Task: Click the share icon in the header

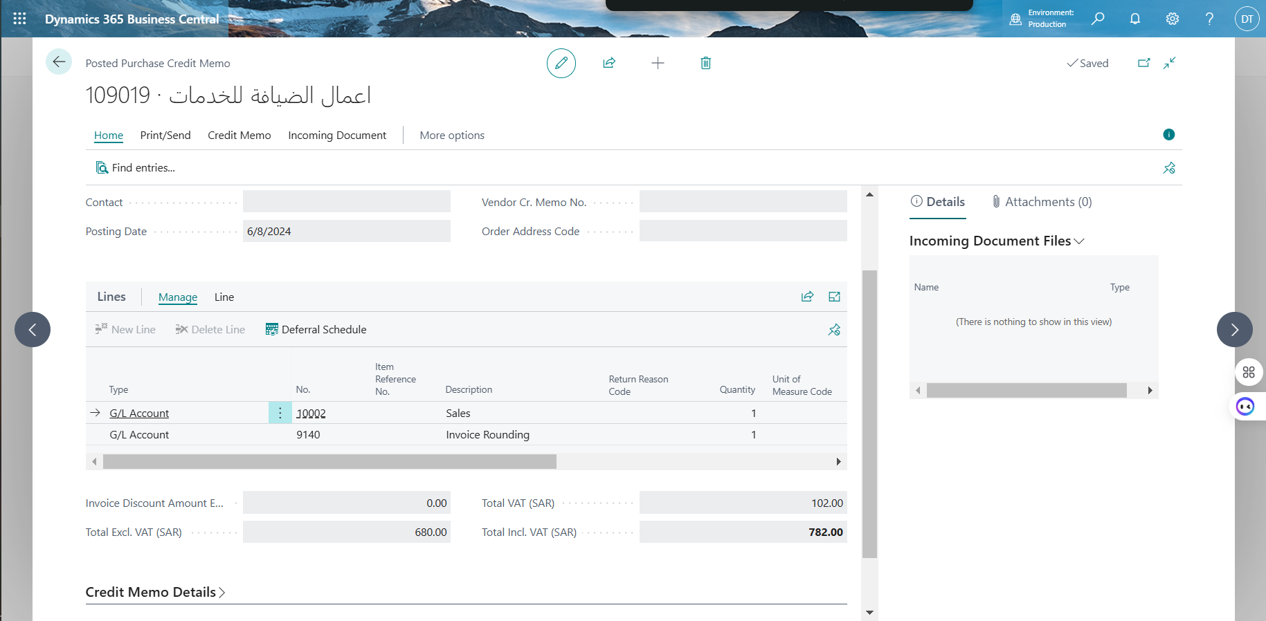Action: pyautogui.click(x=609, y=63)
